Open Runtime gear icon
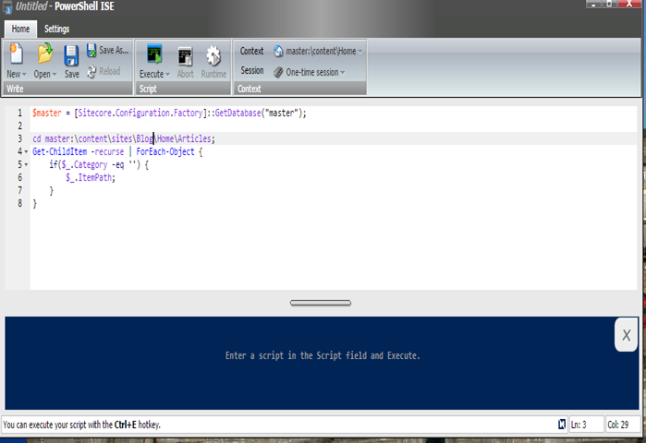This screenshot has width=646, height=443. [213, 56]
